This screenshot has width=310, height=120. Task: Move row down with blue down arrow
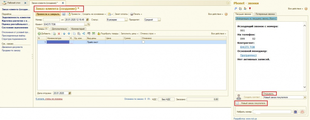pyautogui.click(x=69, y=34)
